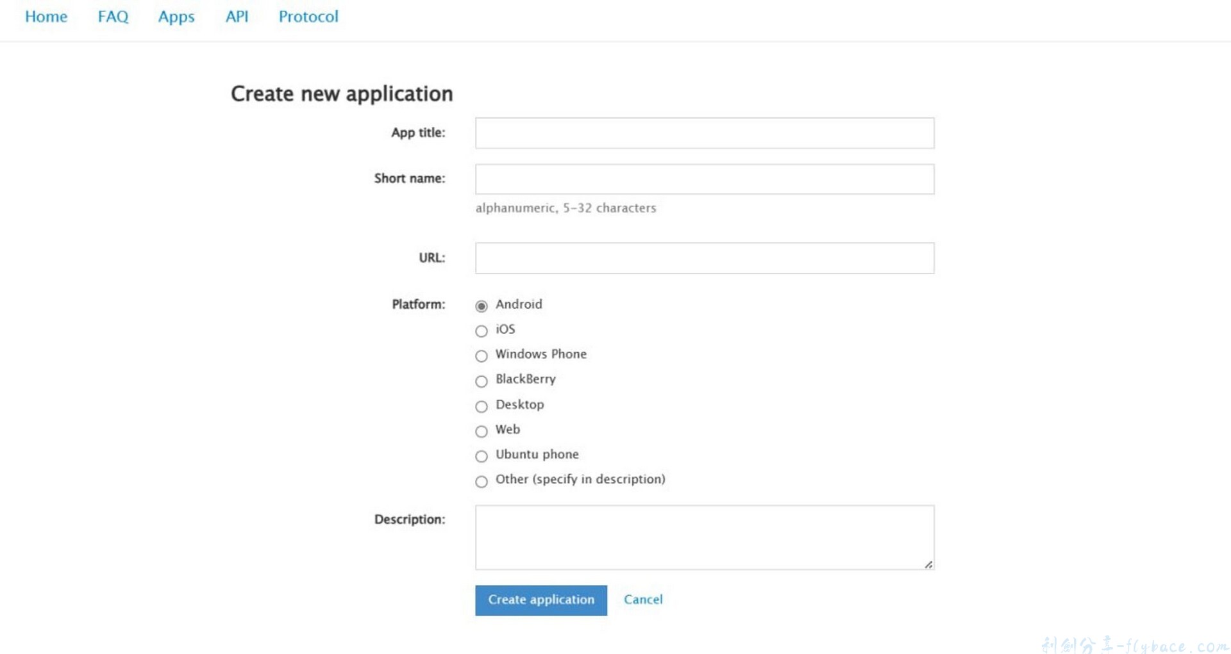Select the Android platform option

click(482, 306)
